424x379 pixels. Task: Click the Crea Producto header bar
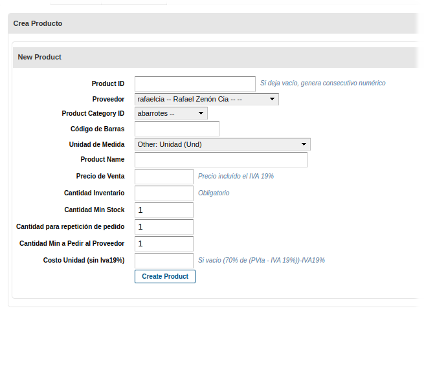[38, 23]
